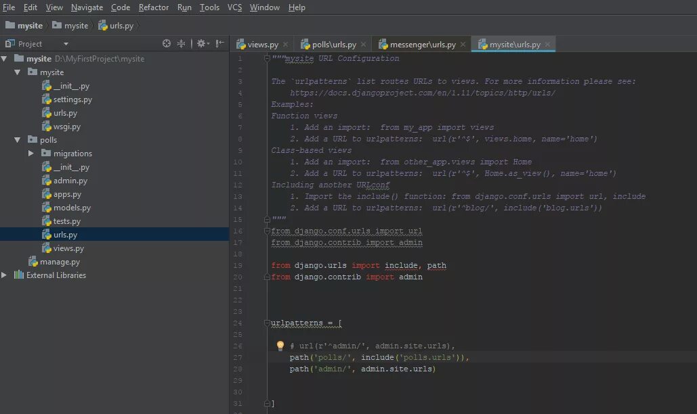Click the closing bracket fold marker line 31
Image resolution: width=697 pixels, height=414 pixels.
tap(267, 403)
